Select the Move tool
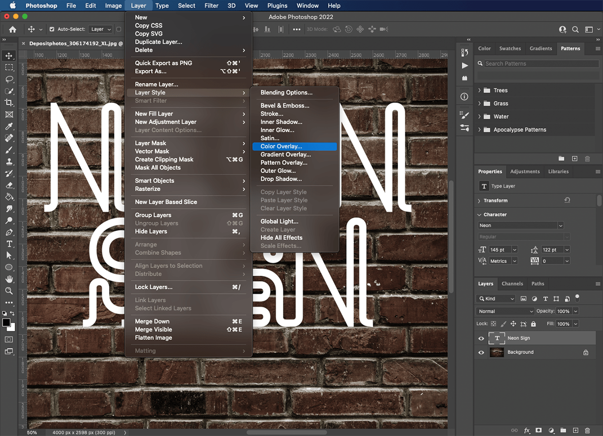 pos(8,56)
